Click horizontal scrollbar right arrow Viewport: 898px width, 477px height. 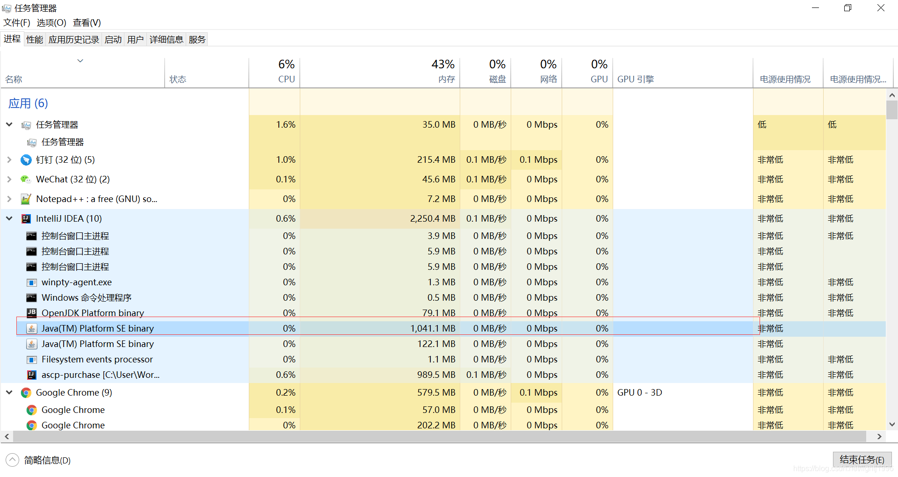880,436
